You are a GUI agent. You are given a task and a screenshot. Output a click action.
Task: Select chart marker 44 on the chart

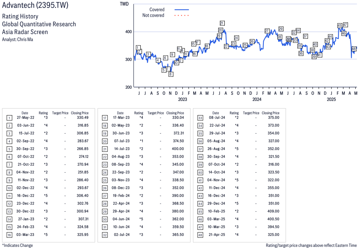tap(330, 37)
